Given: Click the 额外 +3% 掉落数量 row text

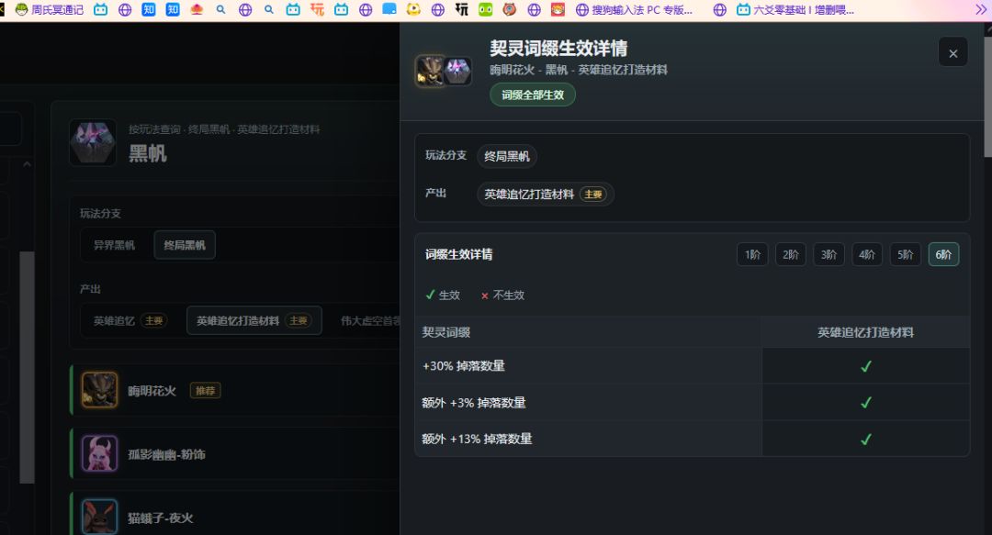Looking at the screenshot, I should pyautogui.click(x=474, y=403).
